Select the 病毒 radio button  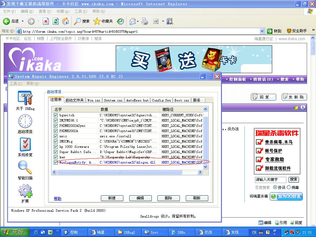click(289, 187)
